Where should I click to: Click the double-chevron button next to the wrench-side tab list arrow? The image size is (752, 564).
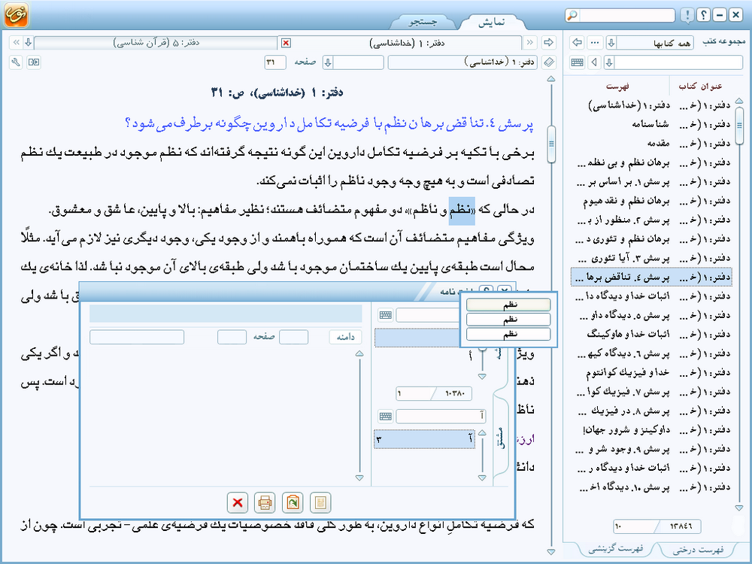tap(16, 43)
